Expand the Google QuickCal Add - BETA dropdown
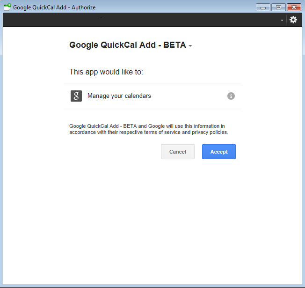305x288 pixels. click(190, 46)
